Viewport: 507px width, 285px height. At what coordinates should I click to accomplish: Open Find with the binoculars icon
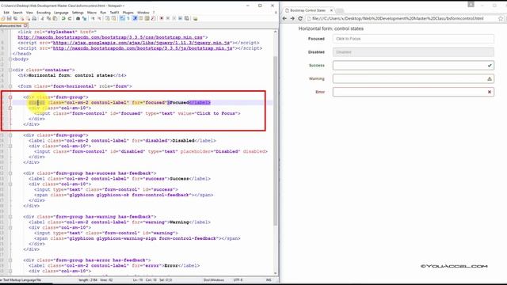78,18
